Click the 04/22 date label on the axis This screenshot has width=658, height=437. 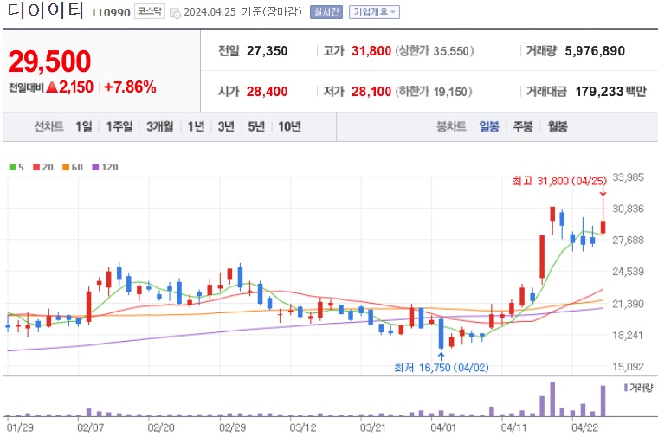584,427
